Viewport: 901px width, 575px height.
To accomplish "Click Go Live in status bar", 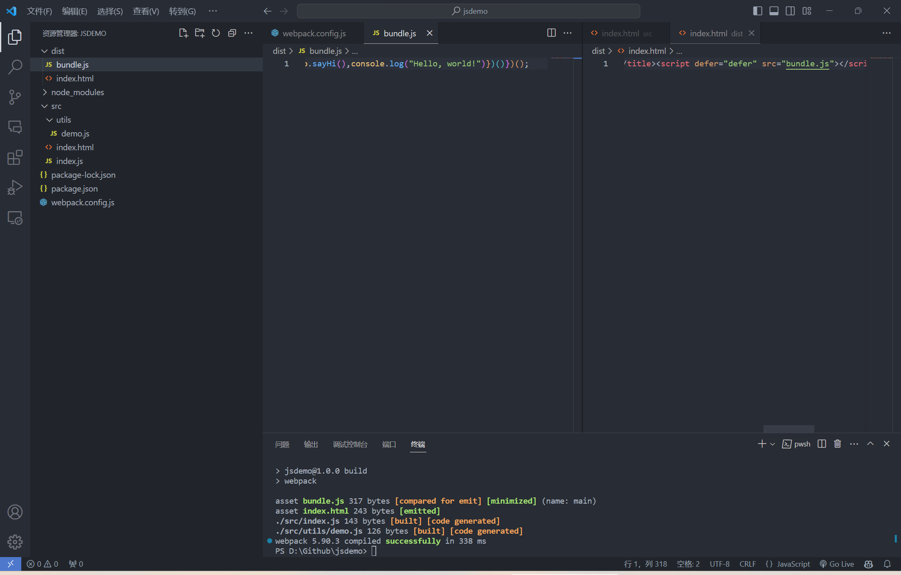I will click(837, 564).
